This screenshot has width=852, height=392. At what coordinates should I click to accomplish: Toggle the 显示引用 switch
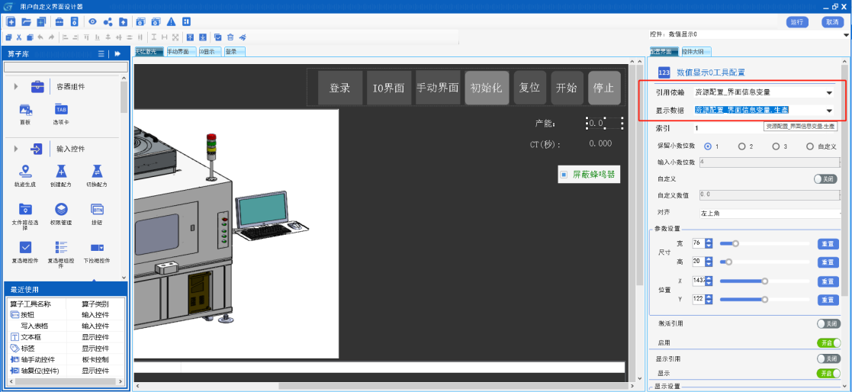tap(828, 359)
